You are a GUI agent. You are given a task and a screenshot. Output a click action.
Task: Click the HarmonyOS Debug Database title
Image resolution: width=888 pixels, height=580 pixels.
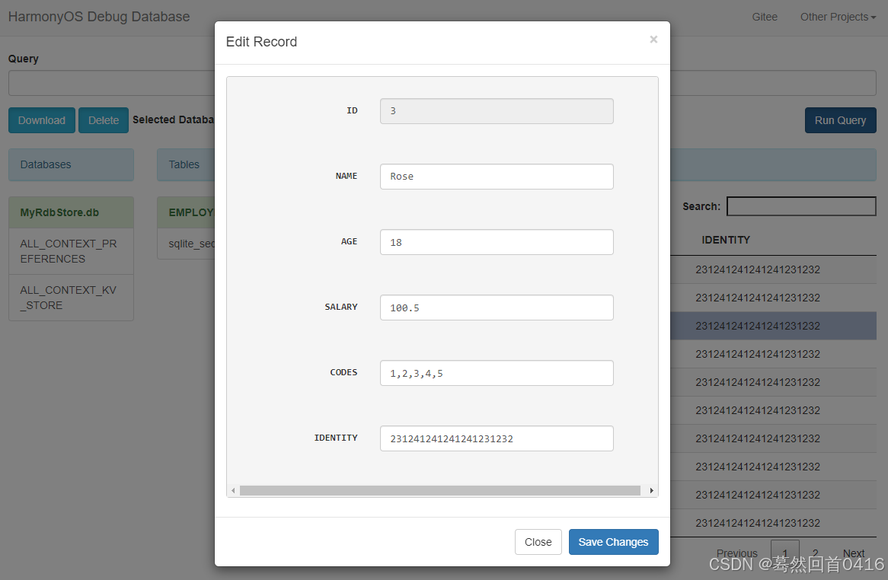[99, 17]
